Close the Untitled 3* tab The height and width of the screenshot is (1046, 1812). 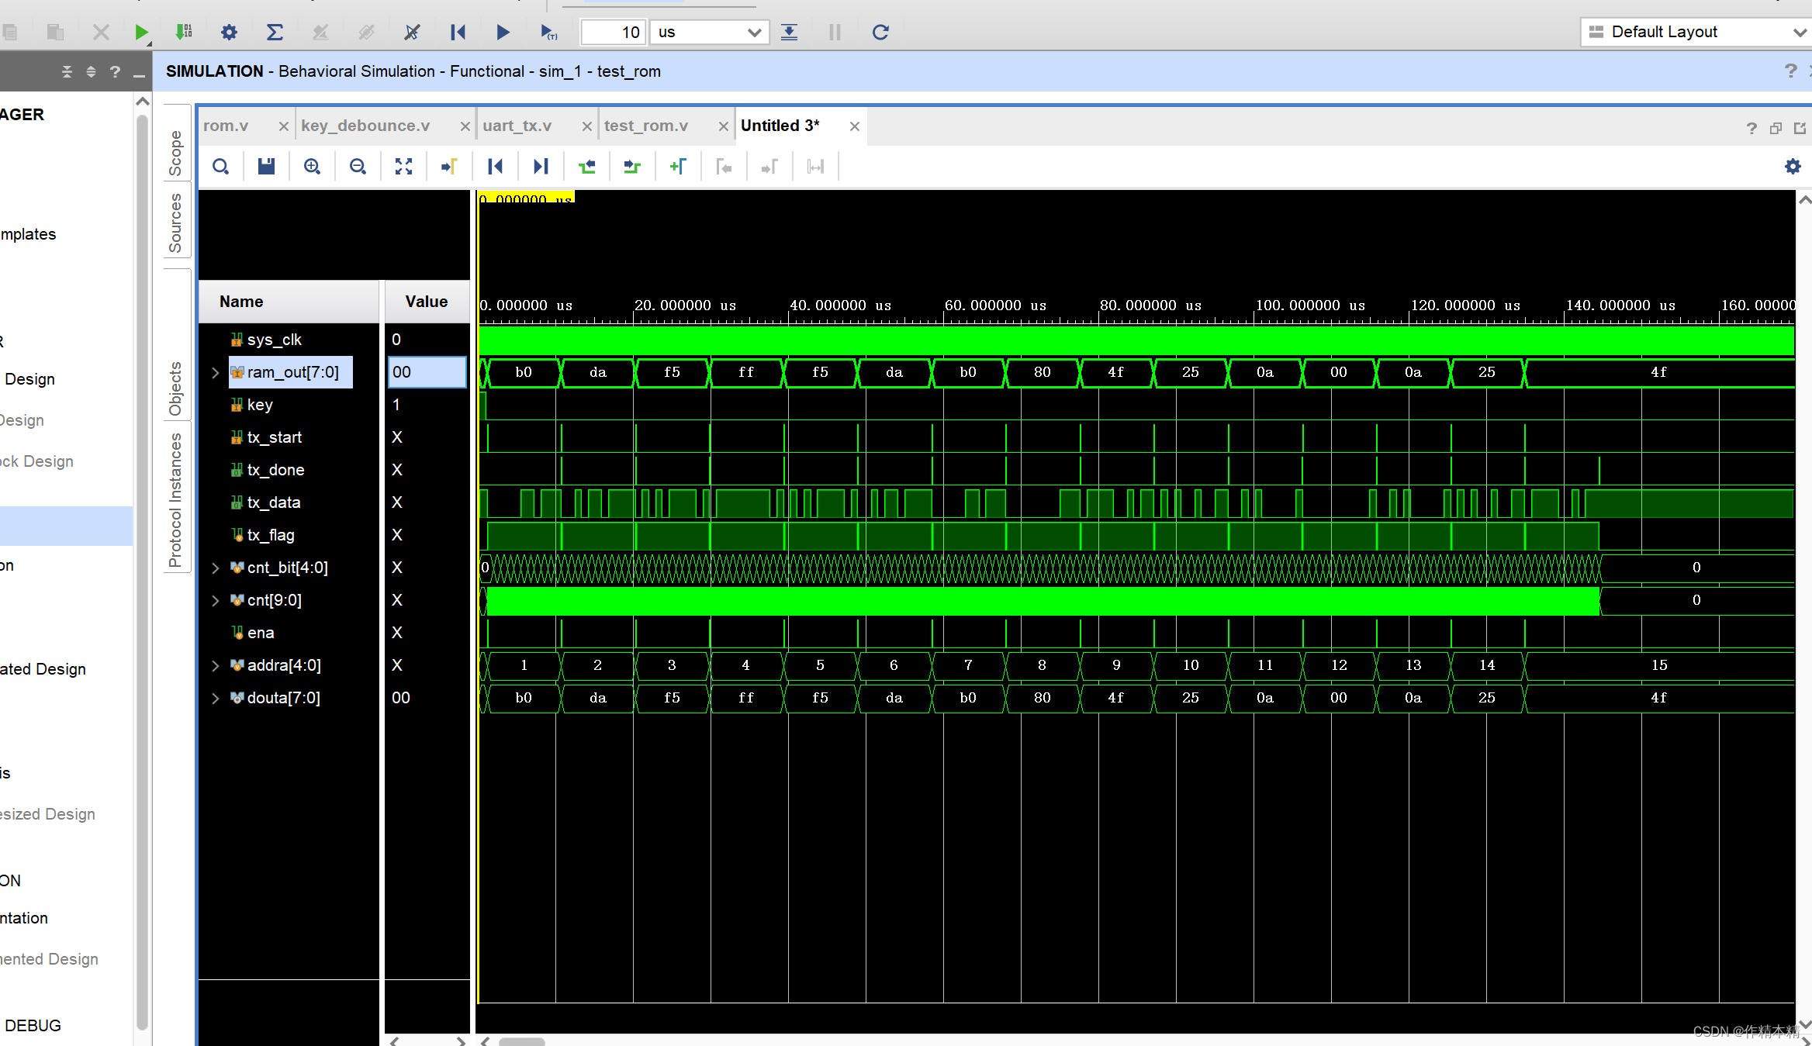(854, 126)
